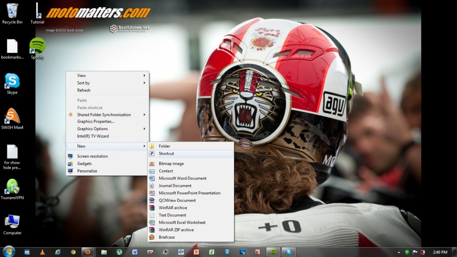Click the Show desktop button
The height and width of the screenshot is (257, 457).
(x=455, y=252)
